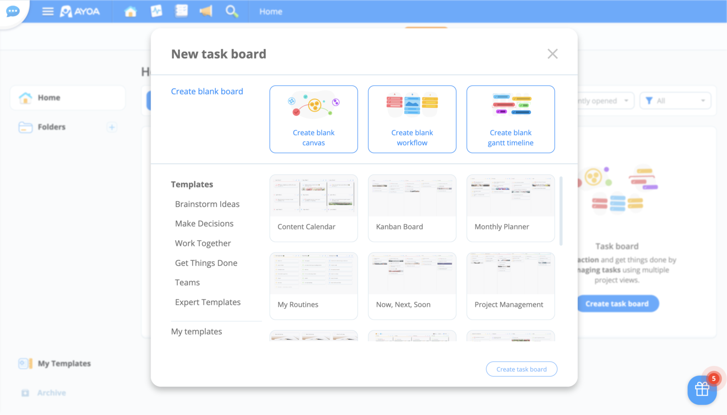
Task: Open the megaphone announcements icon
Action: coord(206,11)
